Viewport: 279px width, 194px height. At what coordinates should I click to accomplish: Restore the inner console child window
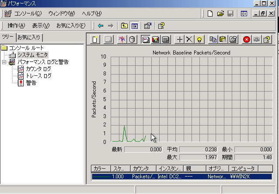tap(263, 14)
